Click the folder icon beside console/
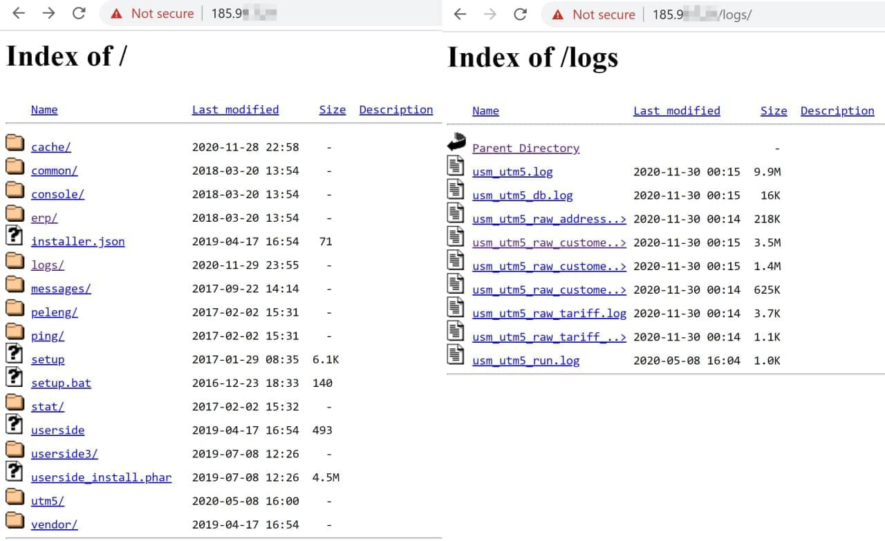Screen dimensions: 885x541 (15, 191)
